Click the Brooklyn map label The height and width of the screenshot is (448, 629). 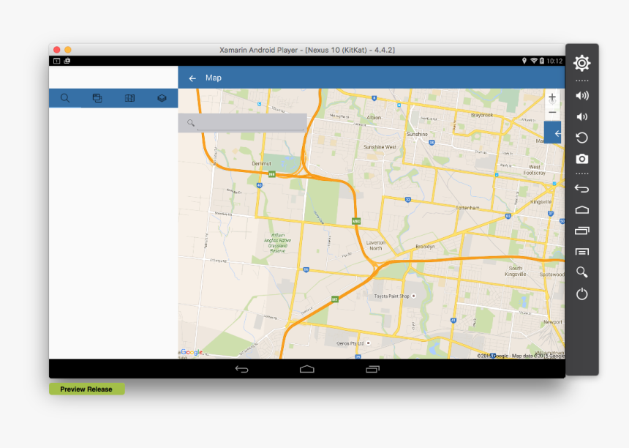pos(425,247)
